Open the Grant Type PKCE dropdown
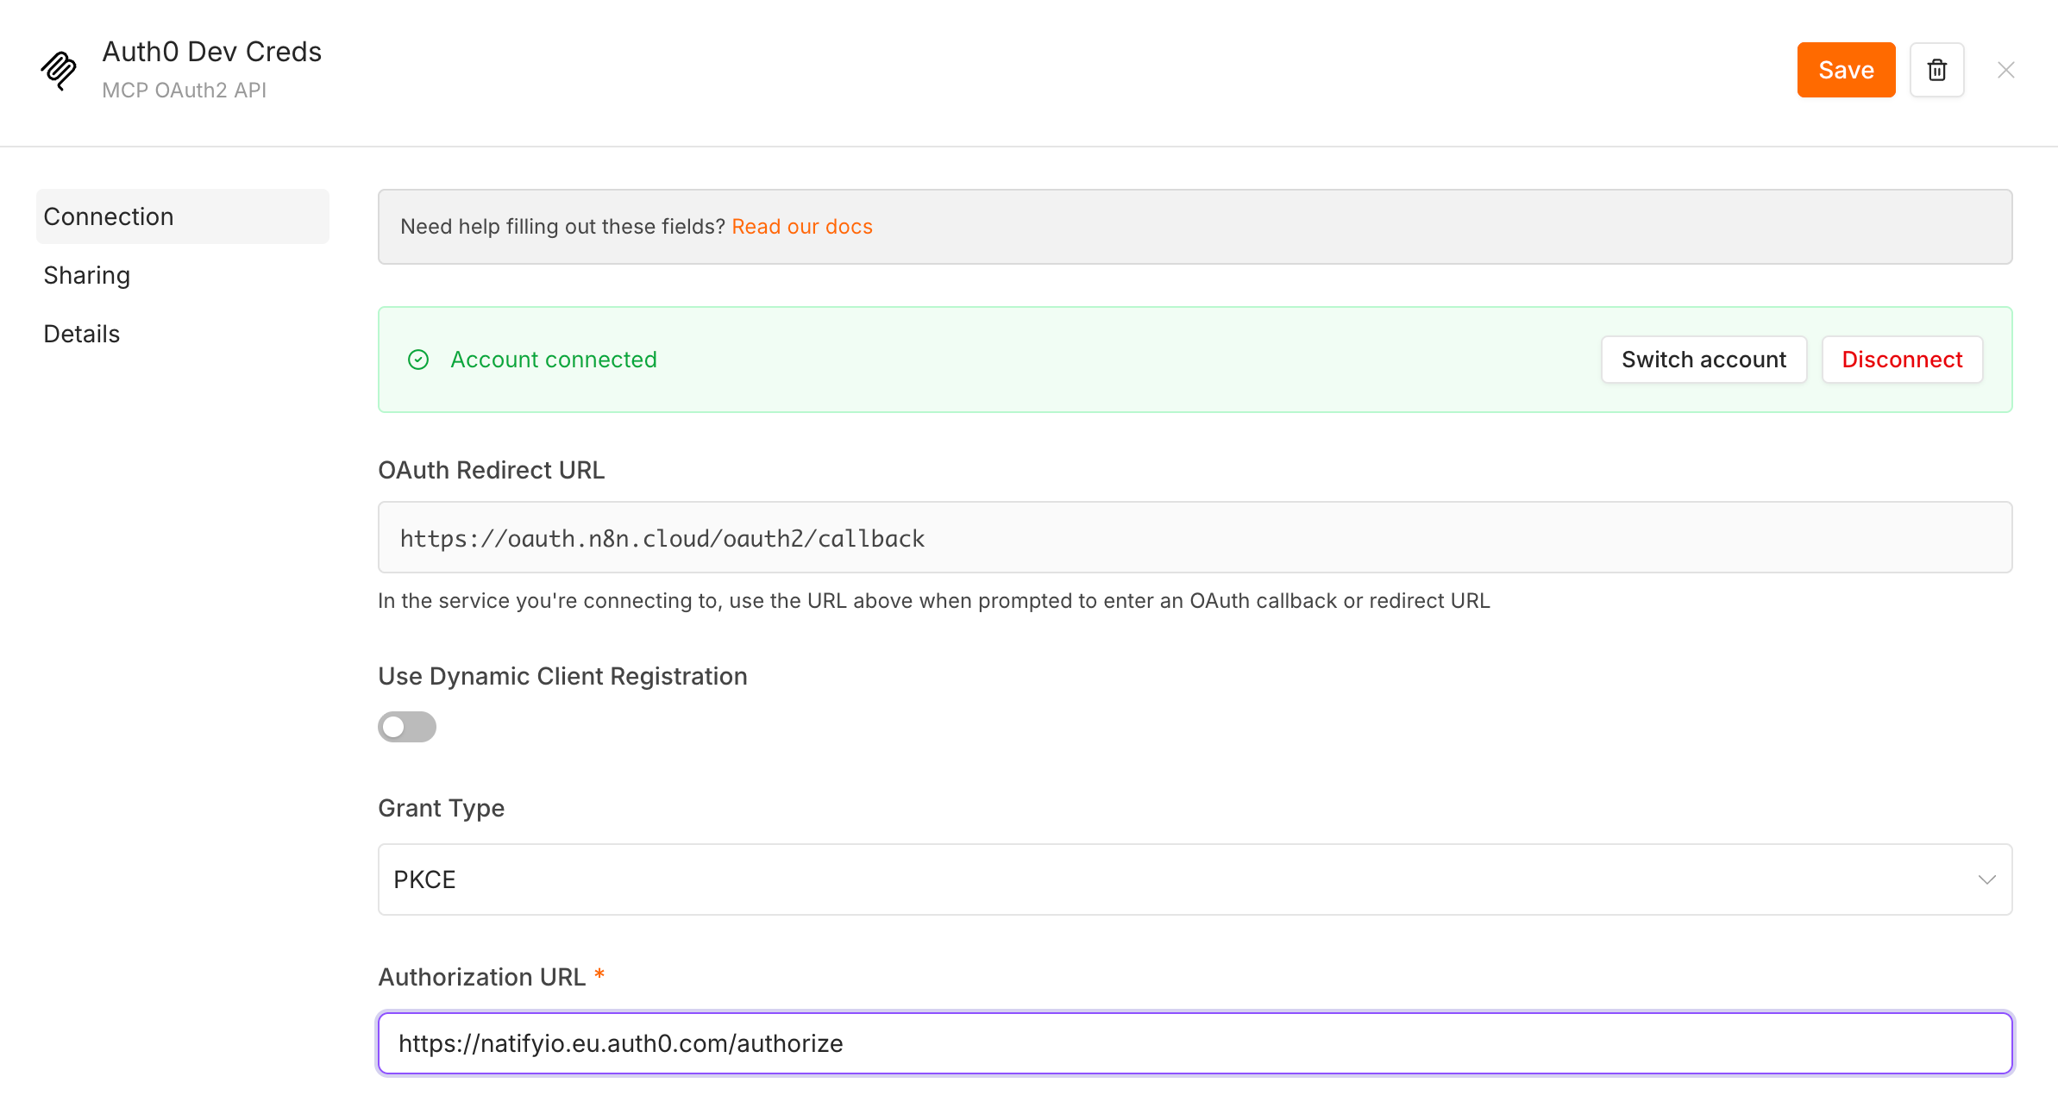Image resolution: width=2058 pixels, height=1114 pixels. 1195,879
